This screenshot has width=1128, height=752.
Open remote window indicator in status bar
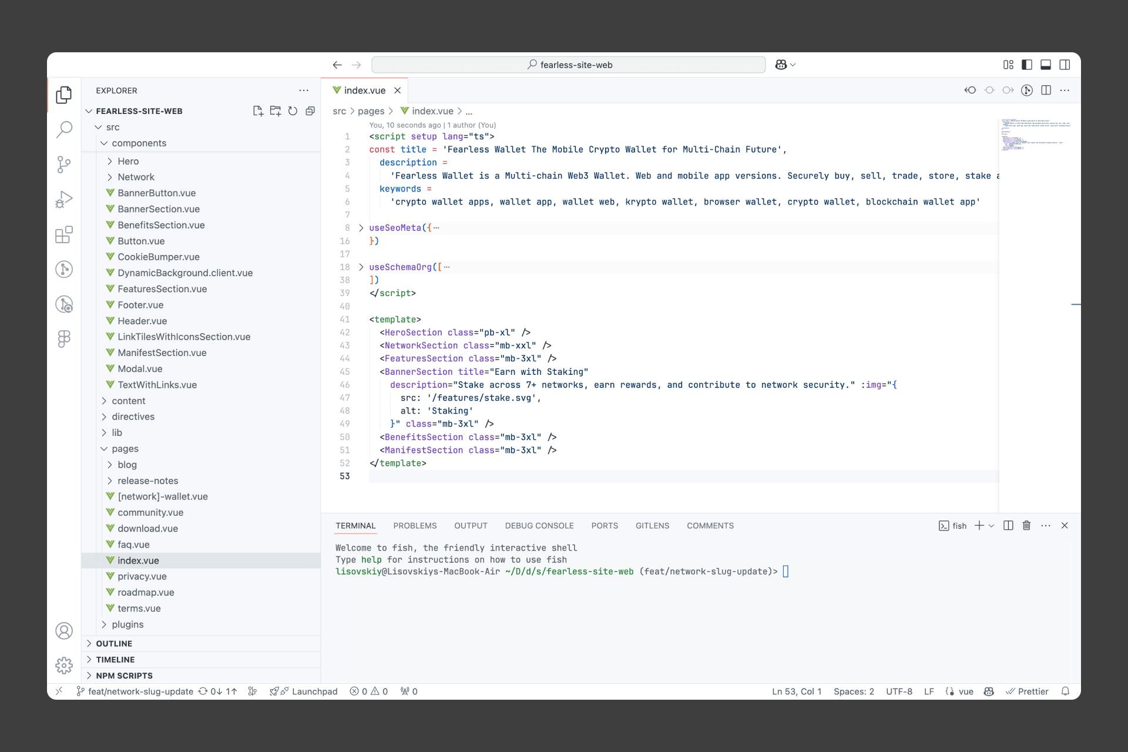59,691
